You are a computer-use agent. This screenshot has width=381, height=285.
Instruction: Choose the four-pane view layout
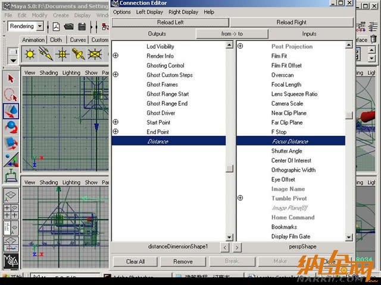pyautogui.click(x=11, y=211)
